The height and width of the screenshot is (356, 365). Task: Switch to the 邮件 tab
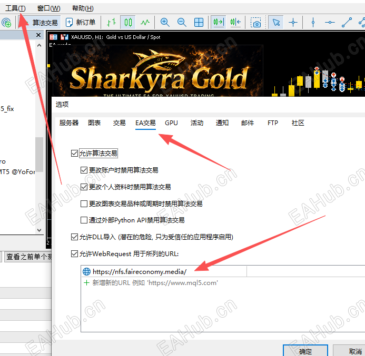coord(248,123)
